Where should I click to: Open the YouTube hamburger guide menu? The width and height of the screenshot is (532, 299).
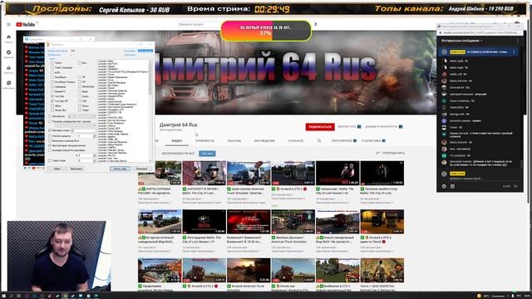pos(8,24)
